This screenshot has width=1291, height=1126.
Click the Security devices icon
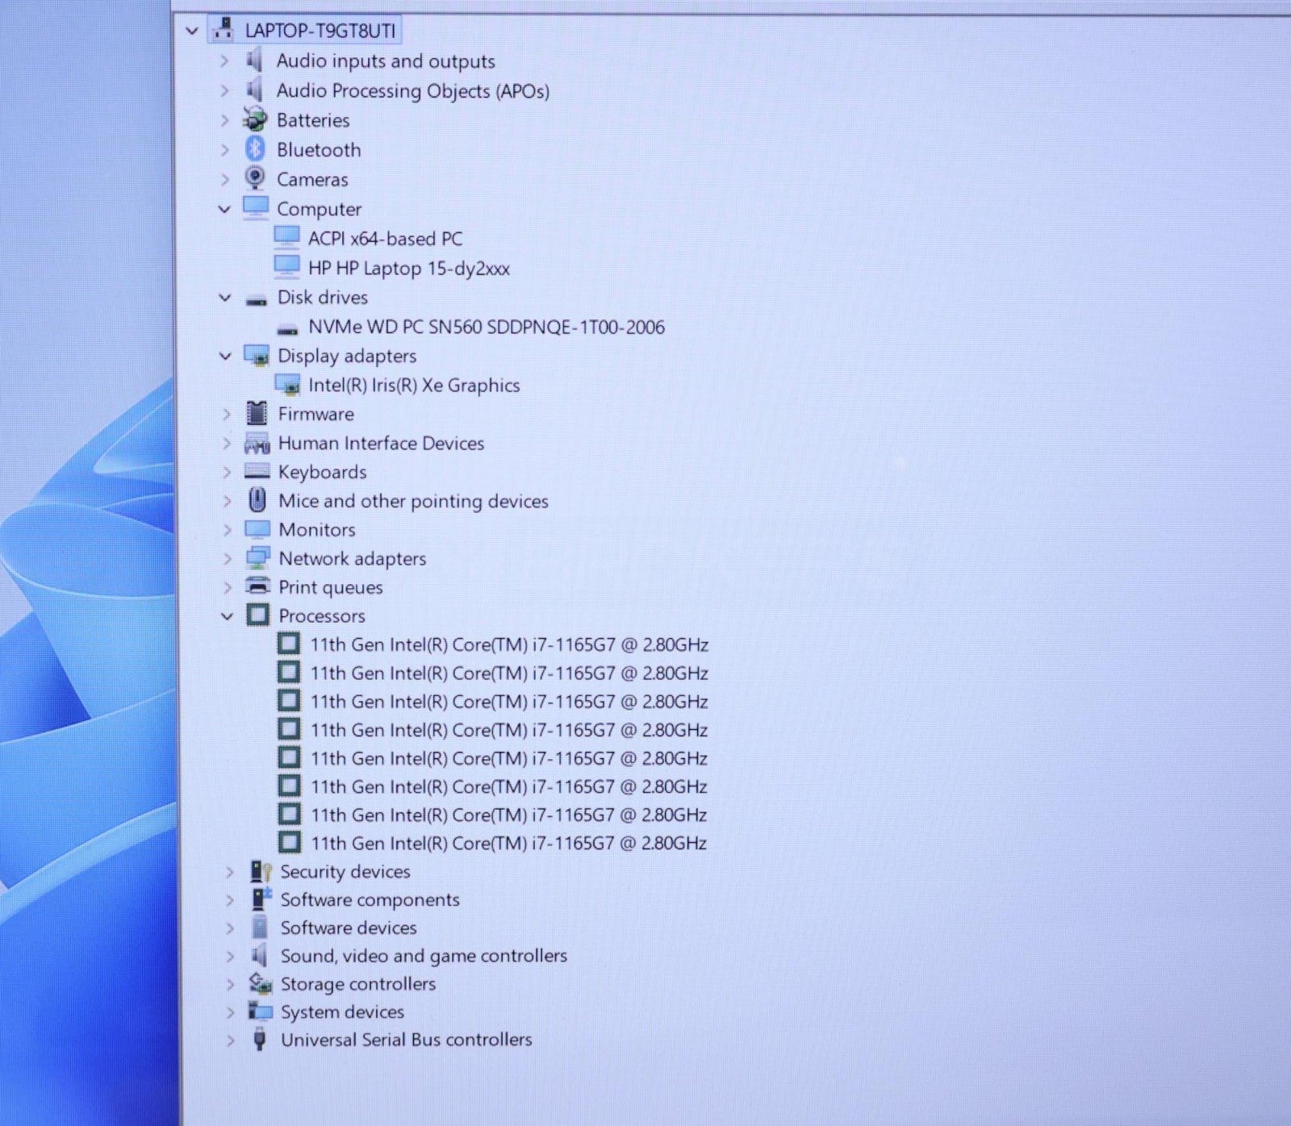pos(260,871)
